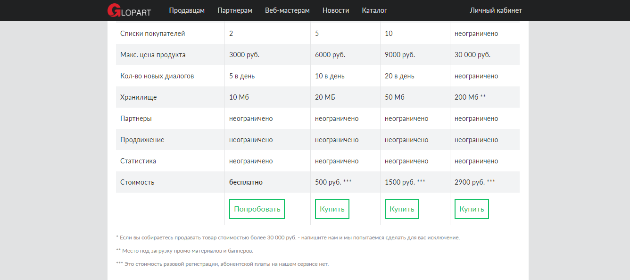Select Новости in the top navigation
Image resolution: width=630 pixels, height=280 pixels.
(336, 10)
